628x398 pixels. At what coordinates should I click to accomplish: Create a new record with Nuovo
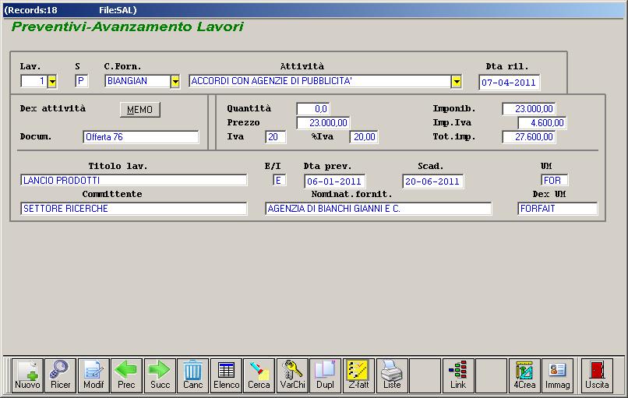pos(27,375)
